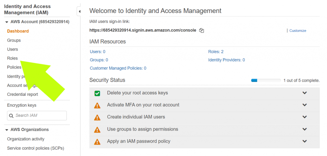Viewport: 327px width, 156px height.
Task: Open Dashboard in the sidebar
Action: coord(18,31)
